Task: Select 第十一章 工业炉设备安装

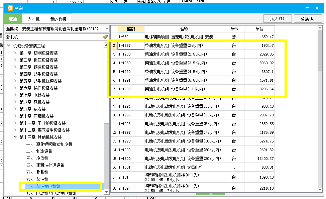Action: tap(42, 123)
